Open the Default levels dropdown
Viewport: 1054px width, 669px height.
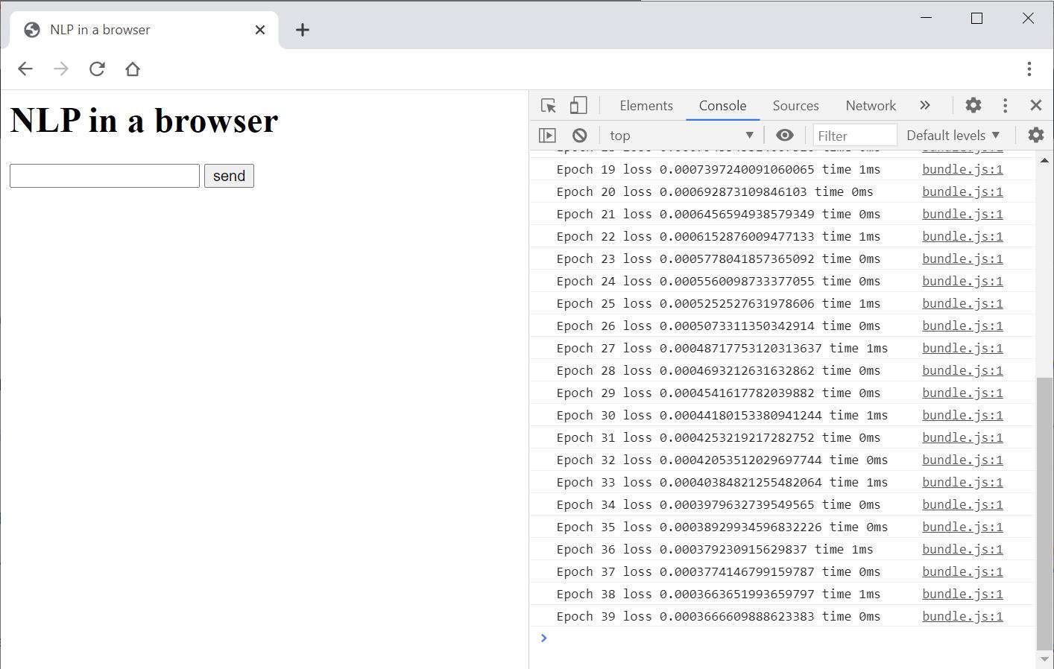pos(953,136)
